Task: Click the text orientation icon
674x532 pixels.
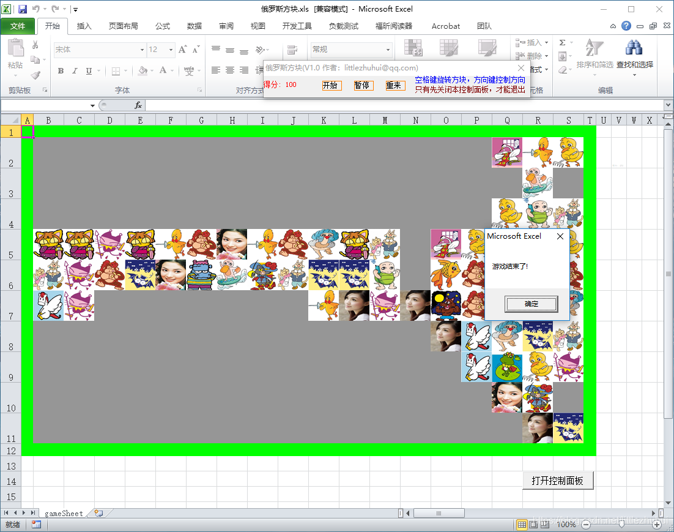Action: pos(260,50)
